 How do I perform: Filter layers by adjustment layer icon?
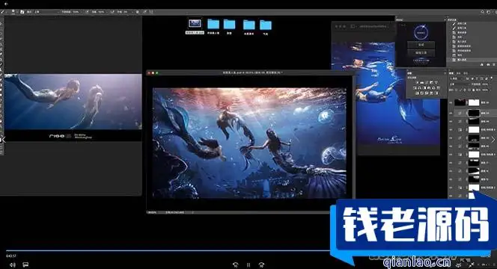[x=472, y=78]
